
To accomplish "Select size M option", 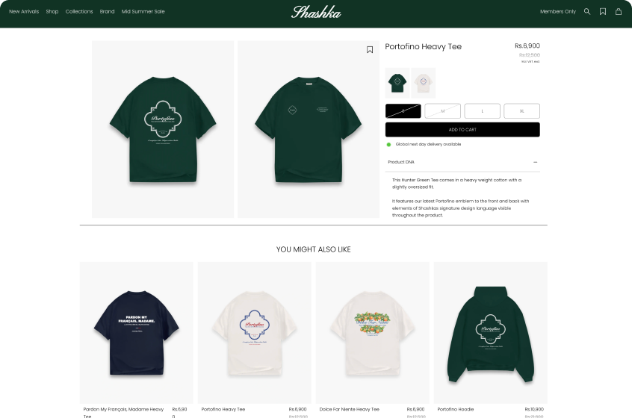I will [442, 110].
